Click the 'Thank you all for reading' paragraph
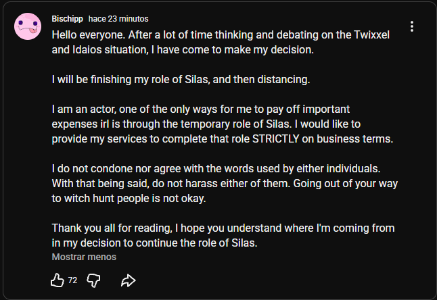Image resolution: width=437 pixels, height=300 pixels. point(223,235)
